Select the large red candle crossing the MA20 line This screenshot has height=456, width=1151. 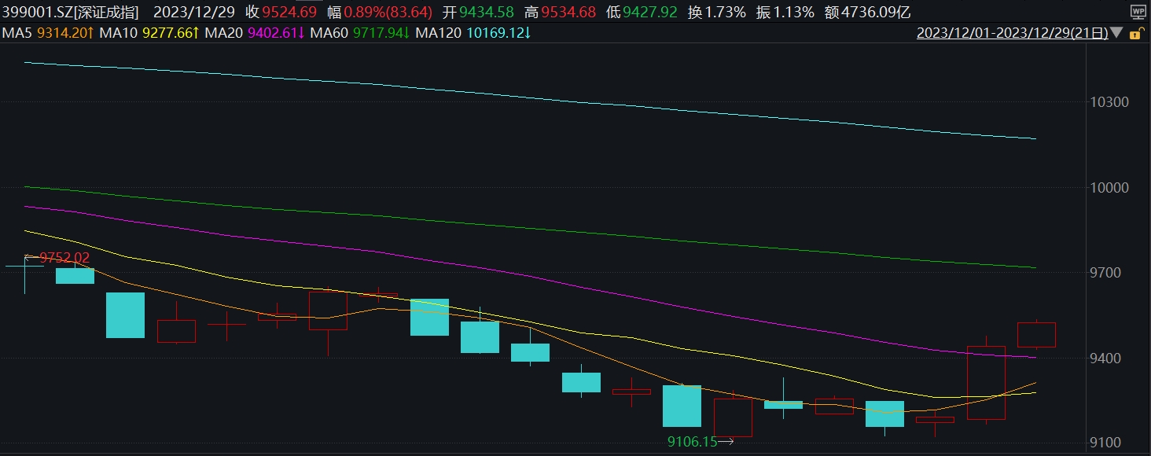[x=986, y=382]
